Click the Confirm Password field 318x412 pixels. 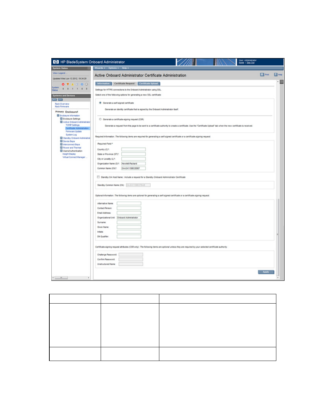131,259
